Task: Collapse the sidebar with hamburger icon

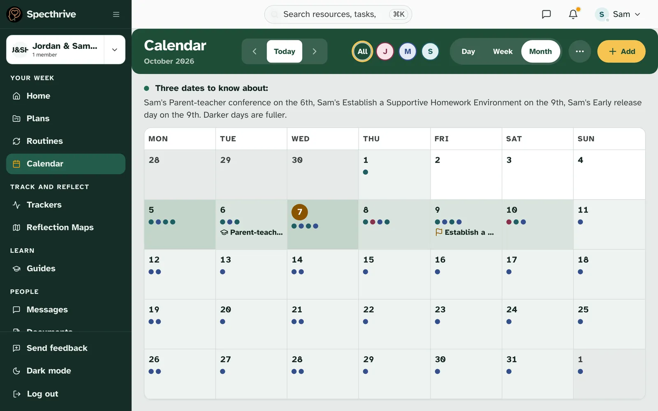Action: click(x=116, y=14)
